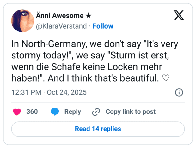Click the chain link copy icon
The height and width of the screenshot is (148, 196).
(x=96, y=112)
